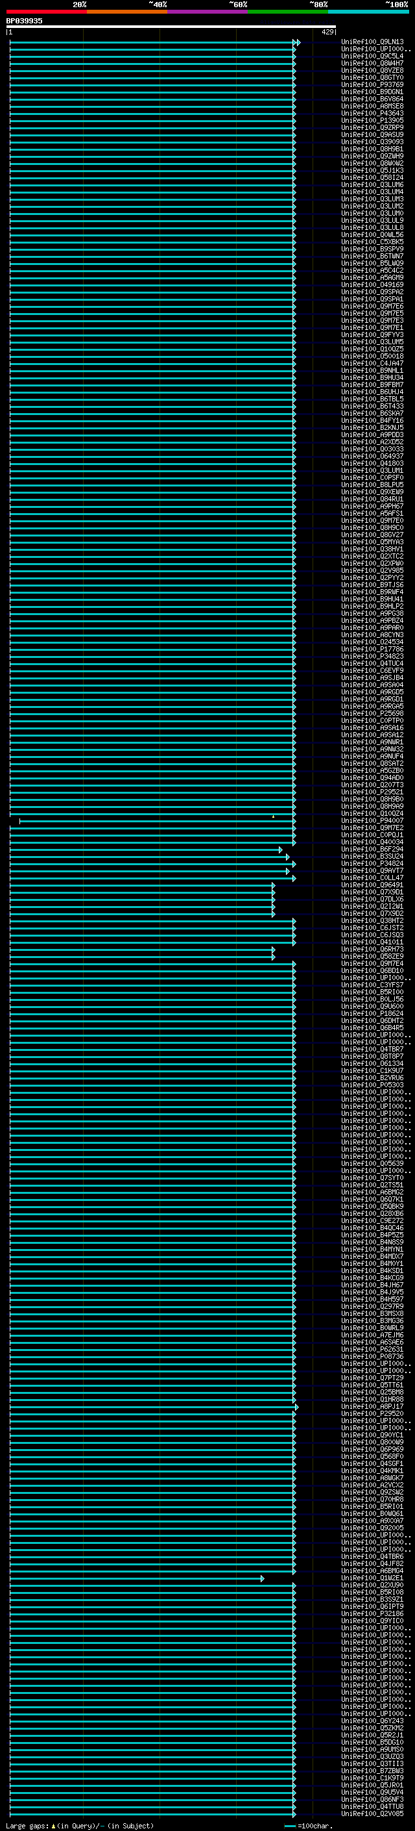Click the =100char. scale legend
This screenshot has width=415, height=1831.
[x=309, y=1825]
